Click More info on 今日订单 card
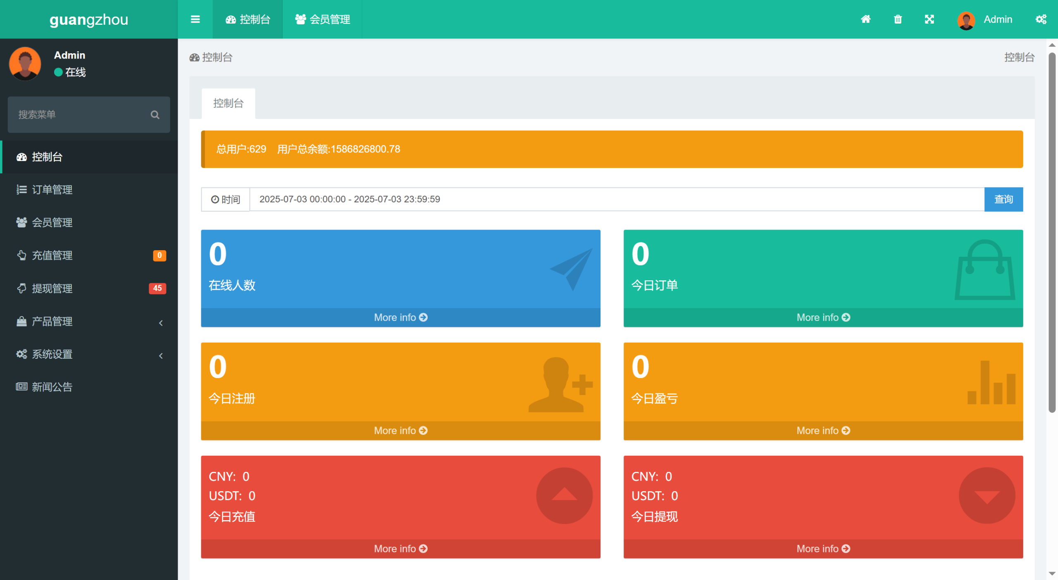Image resolution: width=1058 pixels, height=580 pixels. pyautogui.click(x=823, y=317)
